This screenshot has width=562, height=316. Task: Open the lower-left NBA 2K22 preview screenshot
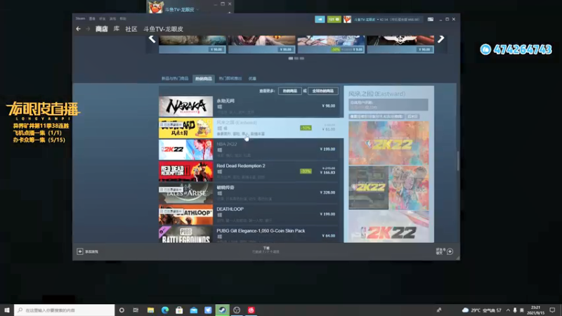(368, 187)
